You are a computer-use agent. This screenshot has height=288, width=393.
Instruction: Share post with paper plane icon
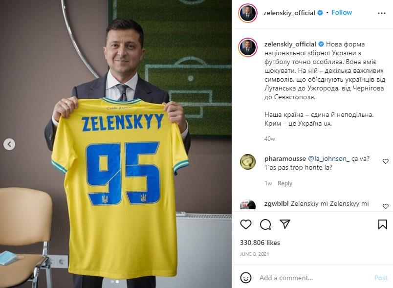coord(284,224)
